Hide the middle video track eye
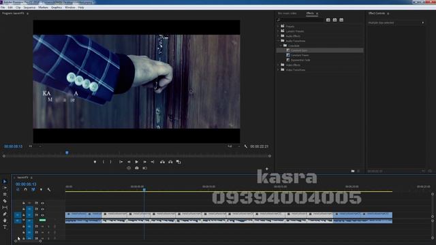 pos(42,209)
